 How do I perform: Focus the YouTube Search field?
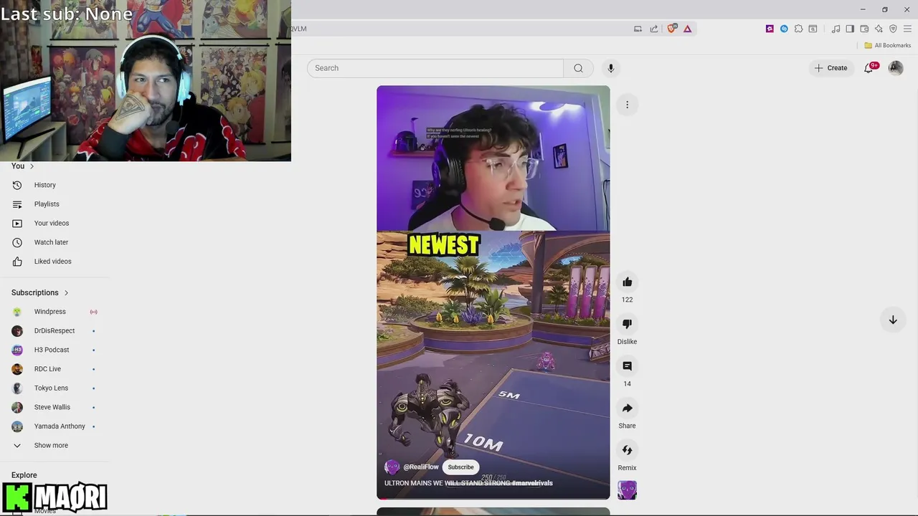click(x=435, y=68)
